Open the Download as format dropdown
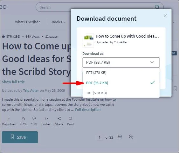The width and height of the screenshot is (179, 153). [x=121, y=62]
